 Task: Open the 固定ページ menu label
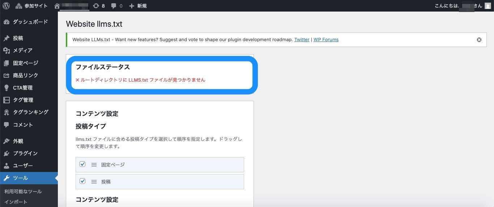tap(26, 63)
